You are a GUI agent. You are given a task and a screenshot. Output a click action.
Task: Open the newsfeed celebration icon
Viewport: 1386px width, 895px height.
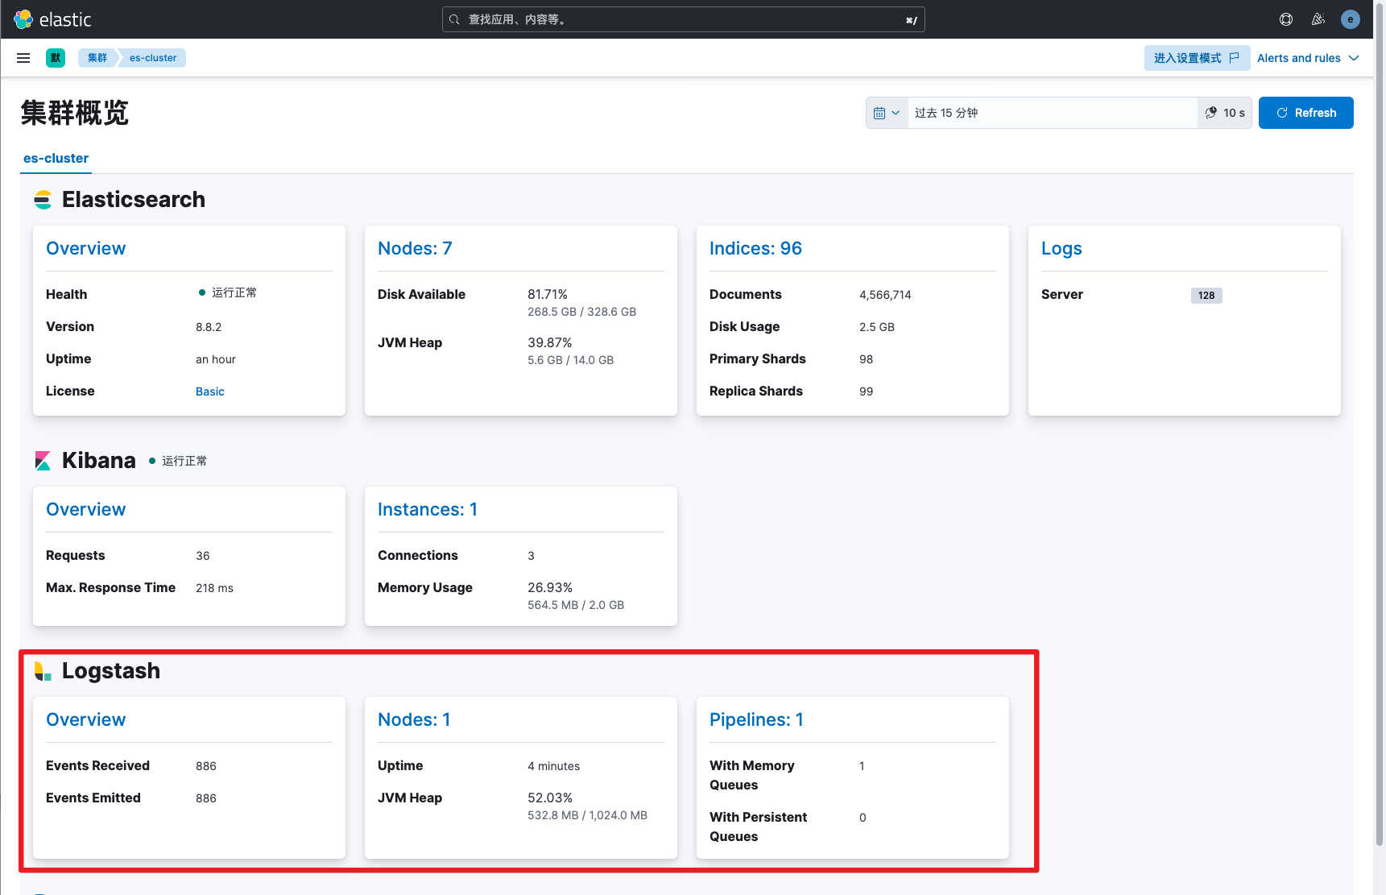pyautogui.click(x=1318, y=19)
